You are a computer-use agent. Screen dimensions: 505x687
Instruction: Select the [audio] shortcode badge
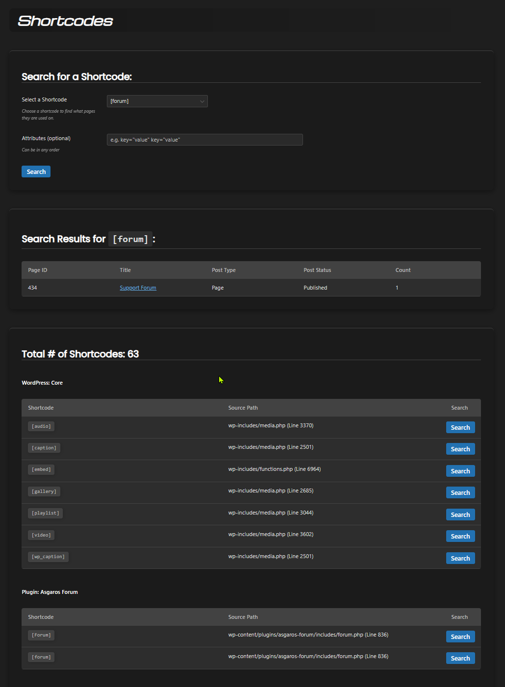coord(41,426)
